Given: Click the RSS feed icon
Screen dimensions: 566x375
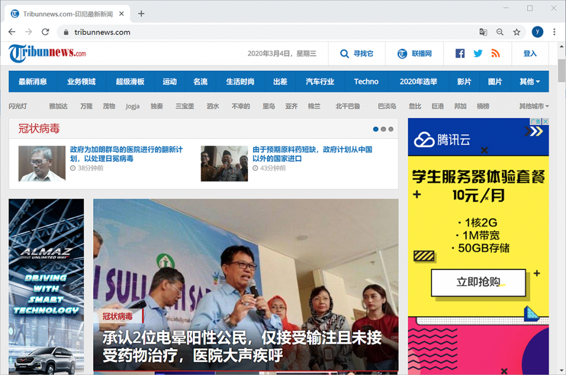Looking at the screenshot, I should click(x=495, y=54).
